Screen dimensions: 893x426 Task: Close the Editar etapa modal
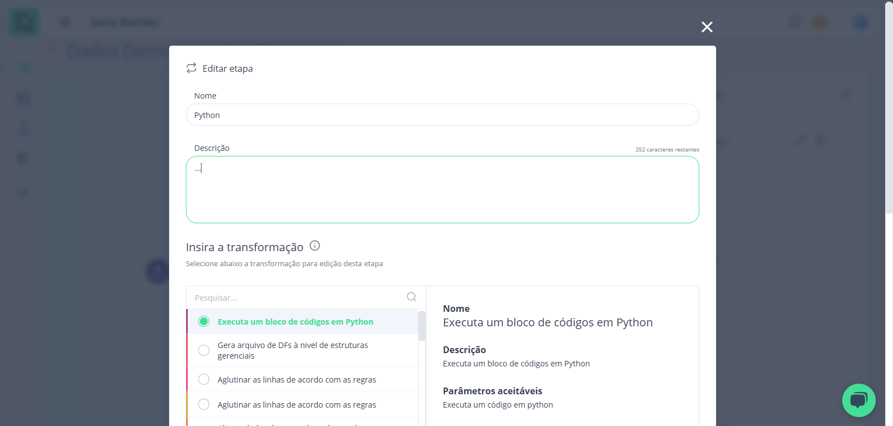pos(707,27)
